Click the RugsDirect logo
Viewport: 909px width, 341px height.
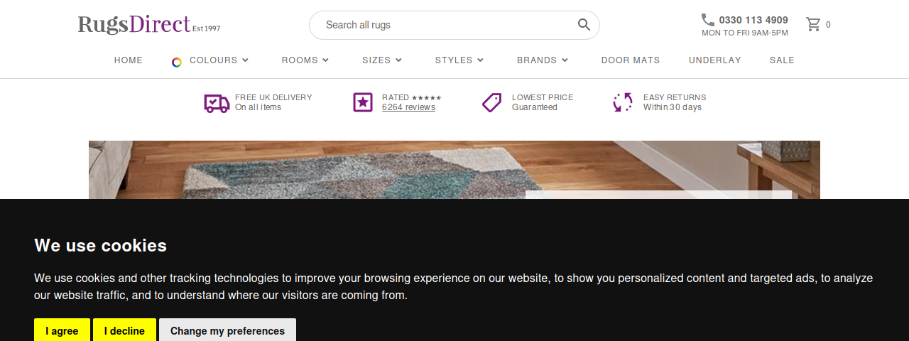[x=149, y=25]
